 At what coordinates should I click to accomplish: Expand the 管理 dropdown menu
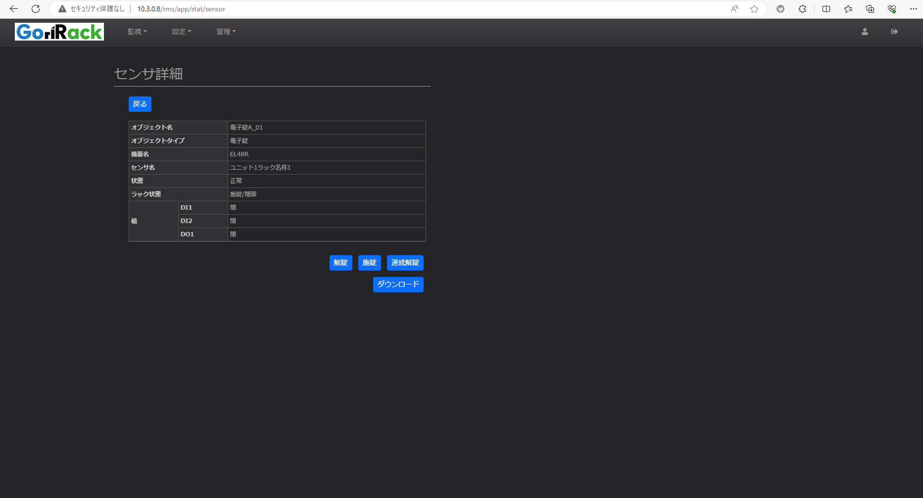pos(226,32)
